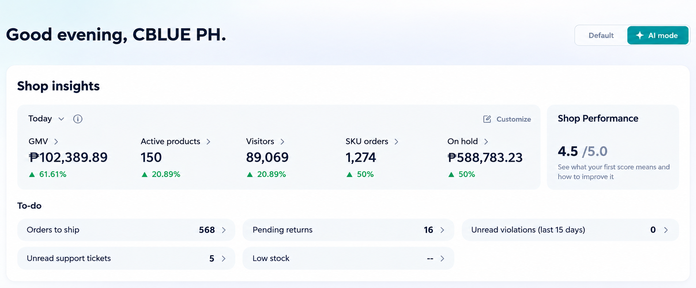Switch to Default mode
This screenshot has height=288, width=696.
click(x=601, y=35)
